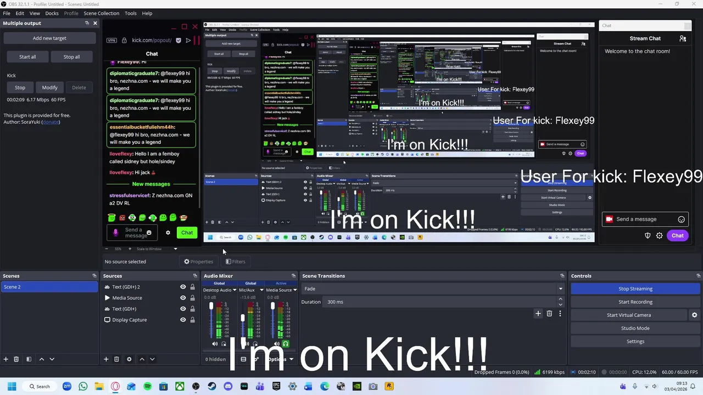Open the Edit menu
The width and height of the screenshot is (703, 395).
(20, 13)
